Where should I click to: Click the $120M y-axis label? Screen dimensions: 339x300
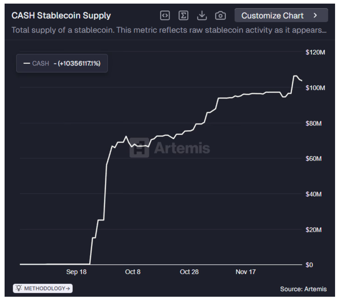(x=315, y=52)
